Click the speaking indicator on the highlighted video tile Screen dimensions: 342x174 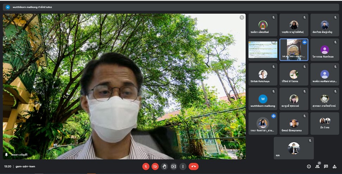tap(304, 42)
